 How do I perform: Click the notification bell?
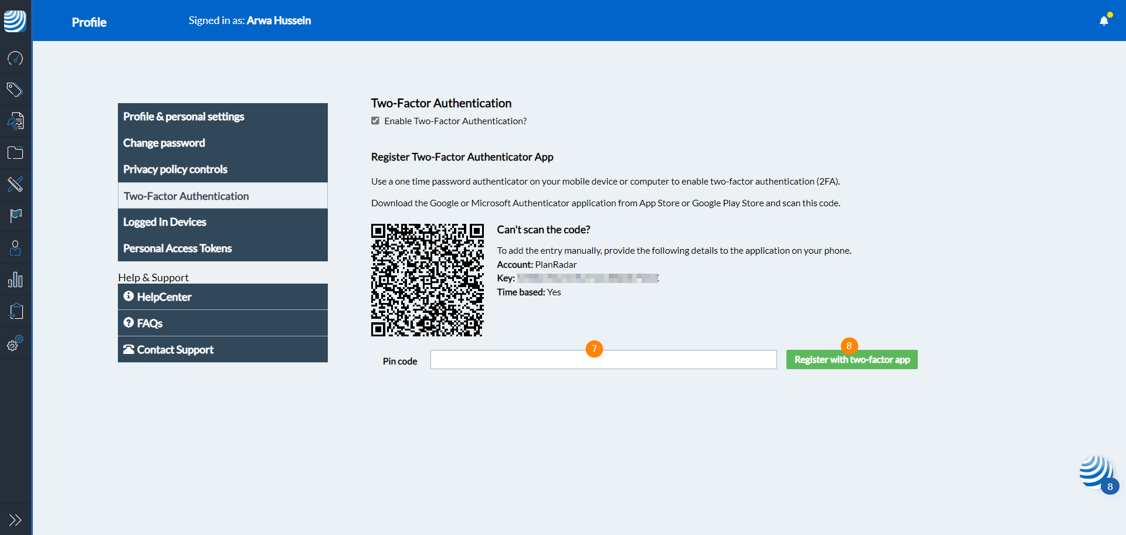[1104, 21]
